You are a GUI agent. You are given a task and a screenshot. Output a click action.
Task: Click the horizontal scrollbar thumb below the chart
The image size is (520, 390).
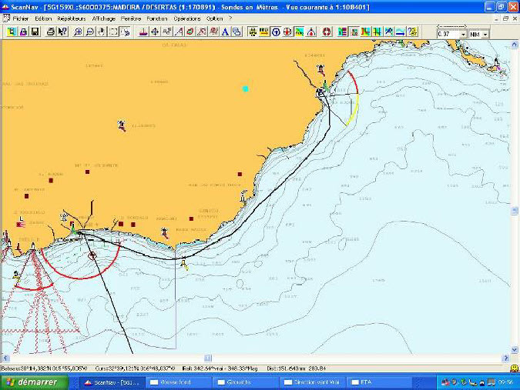coord(207,358)
